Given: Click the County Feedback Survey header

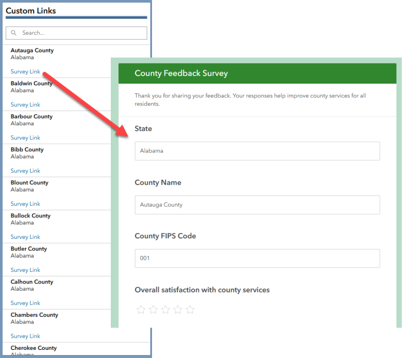Looking at the screenshot, I should 257,73.
